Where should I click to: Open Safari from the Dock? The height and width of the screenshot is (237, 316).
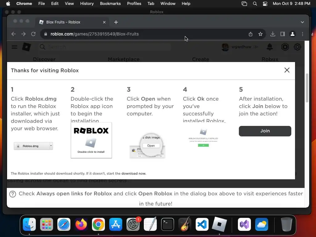[x=64, y=224]
